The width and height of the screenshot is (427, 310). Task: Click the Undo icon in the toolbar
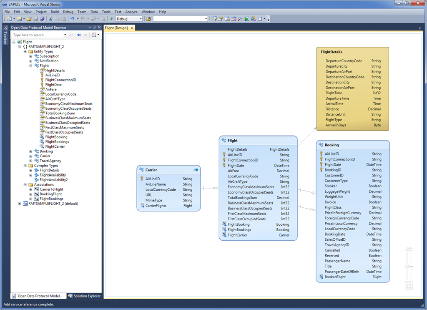pyautogui.click(x=73, y=19)
